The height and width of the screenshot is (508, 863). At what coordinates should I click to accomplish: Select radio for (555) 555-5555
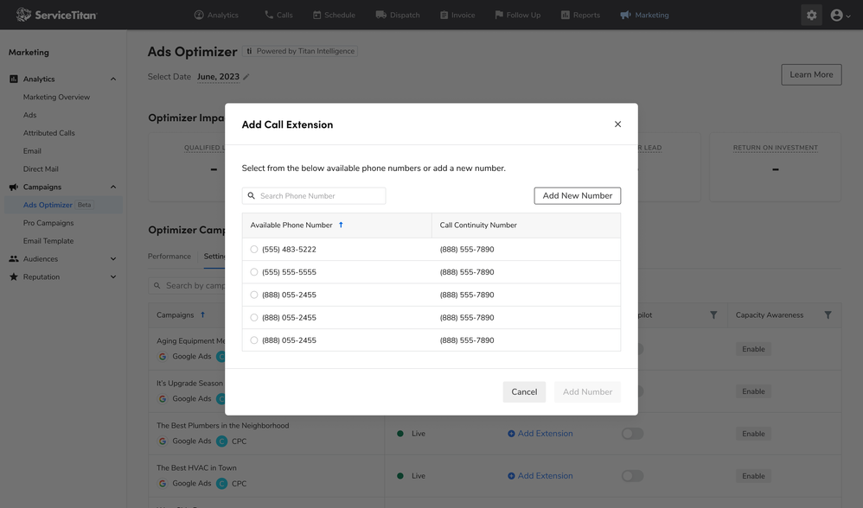[x=253, y=272]
